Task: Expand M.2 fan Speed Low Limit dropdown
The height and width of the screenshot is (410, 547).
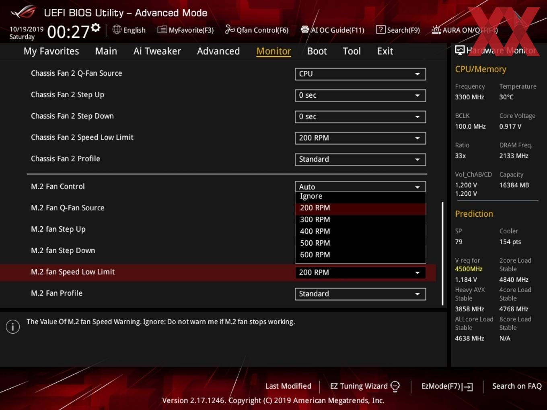Action: point(360,273)
